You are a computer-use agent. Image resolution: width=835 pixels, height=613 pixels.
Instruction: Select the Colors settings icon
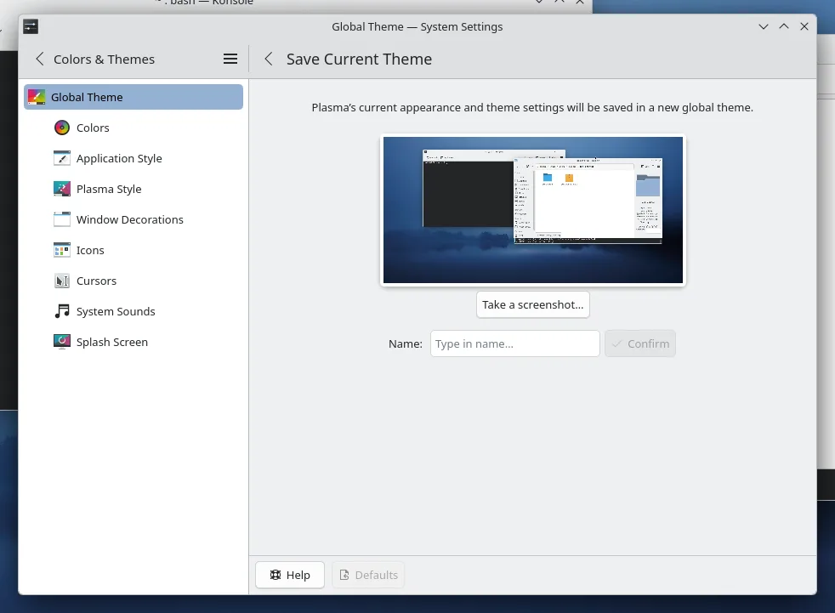coord(61,128)
